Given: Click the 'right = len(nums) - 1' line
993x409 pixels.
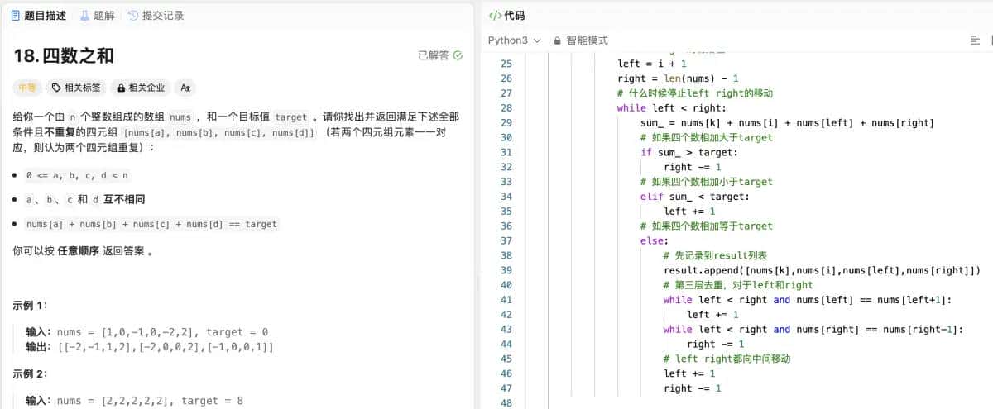Looking at the screenshot, I should click(x=678, y=78).
